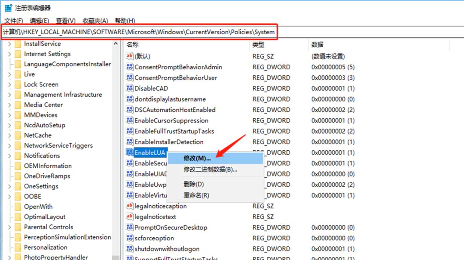Click the EnableInstallerDetection DWORD icon
The width and height of the screenshot is (464, 260).
pos(129,141)
